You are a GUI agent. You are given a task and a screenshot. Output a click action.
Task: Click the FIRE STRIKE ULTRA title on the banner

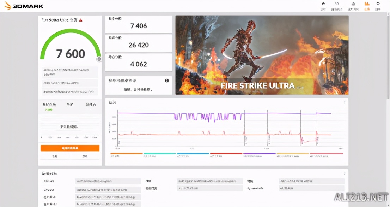click(258, 86)
